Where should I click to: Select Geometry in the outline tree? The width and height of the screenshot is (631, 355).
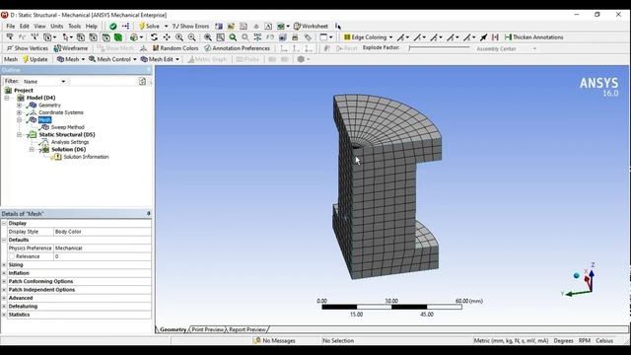[x=49, y=106]
